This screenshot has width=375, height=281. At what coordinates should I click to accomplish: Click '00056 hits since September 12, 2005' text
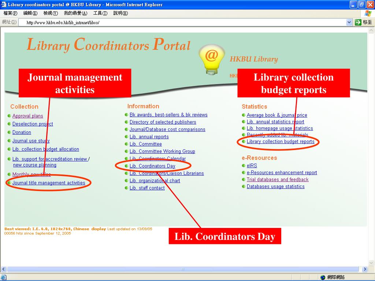(38, 233)
